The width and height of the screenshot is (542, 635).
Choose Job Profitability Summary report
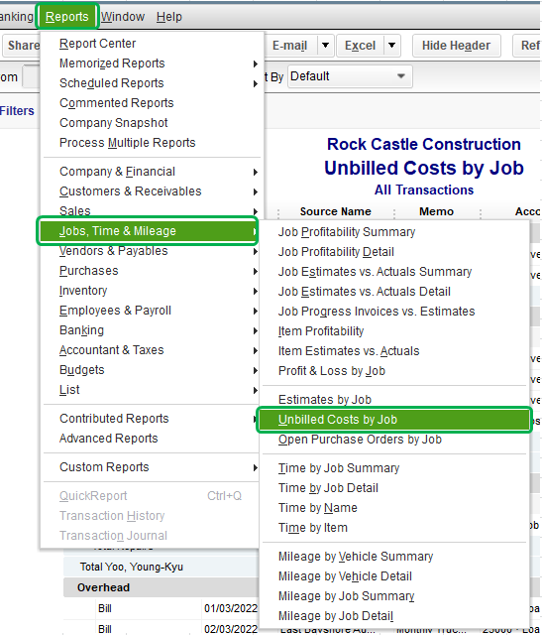click(x=394, y=232)
